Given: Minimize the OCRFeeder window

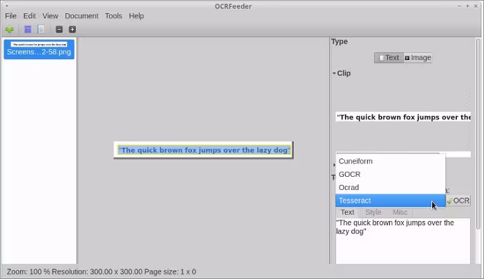Looking at the screenshot, I should coord(459,6).
